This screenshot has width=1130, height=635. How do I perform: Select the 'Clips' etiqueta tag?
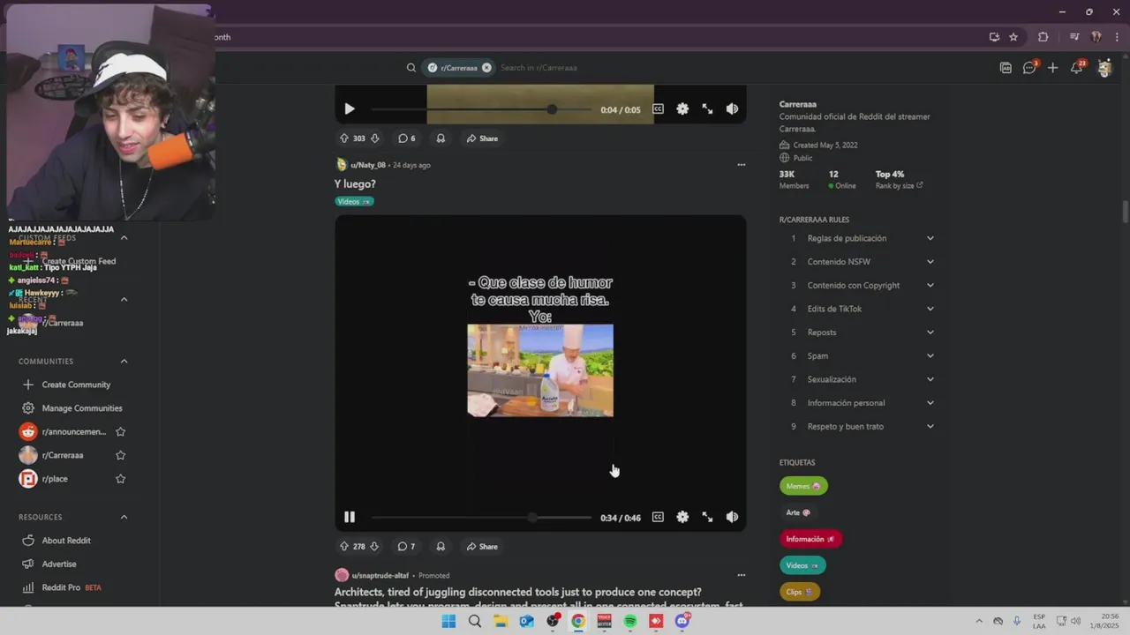pyautogui.click(x=799, y=592)
